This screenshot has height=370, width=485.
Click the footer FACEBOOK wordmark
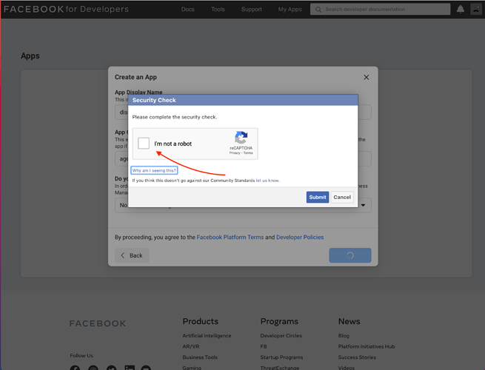98,323
